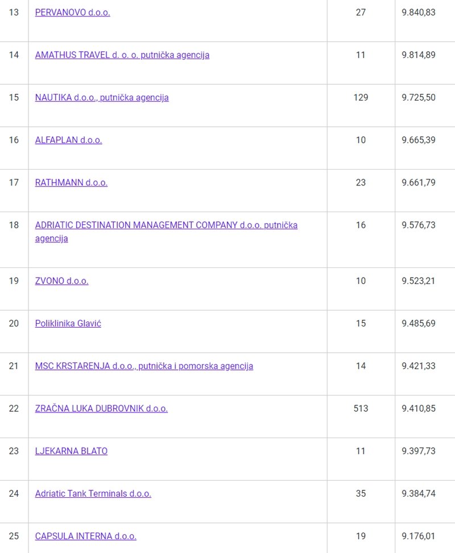Open ADRIATIC DESTINATION MANAGEMENT COMPANY link
This screenshot has width=455, height=553.
click(166, 225)
